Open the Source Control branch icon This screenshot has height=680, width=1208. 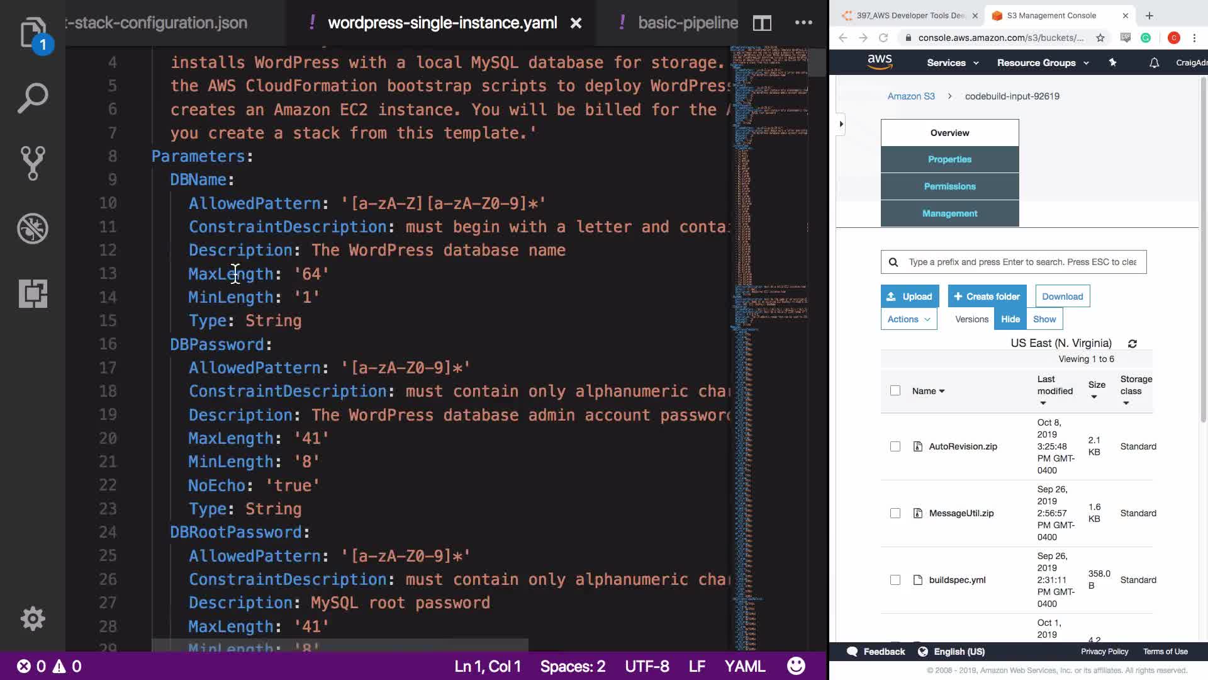pos(33,163)
